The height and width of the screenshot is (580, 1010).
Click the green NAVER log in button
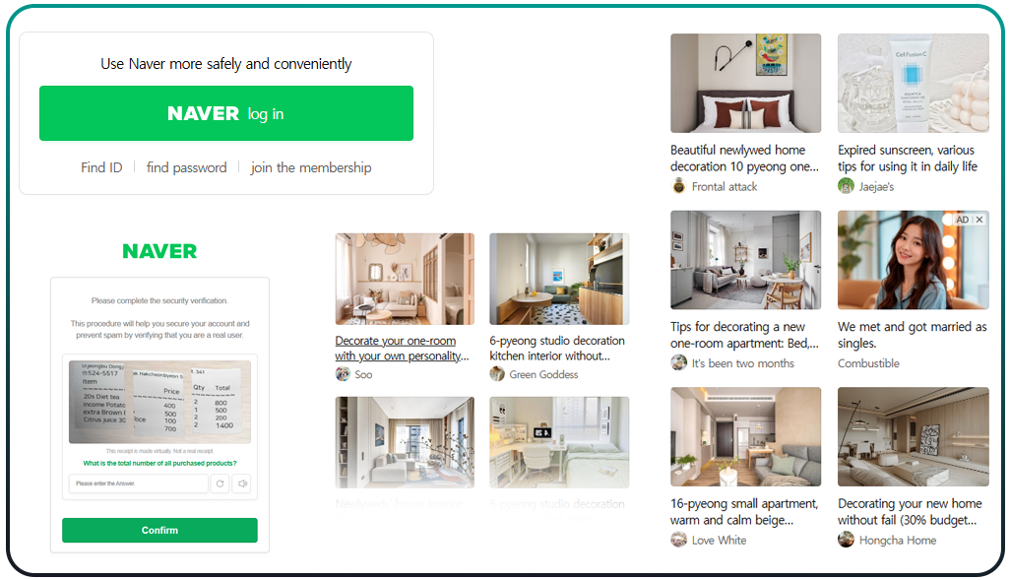pyautogui.click(x=226, y=113)
